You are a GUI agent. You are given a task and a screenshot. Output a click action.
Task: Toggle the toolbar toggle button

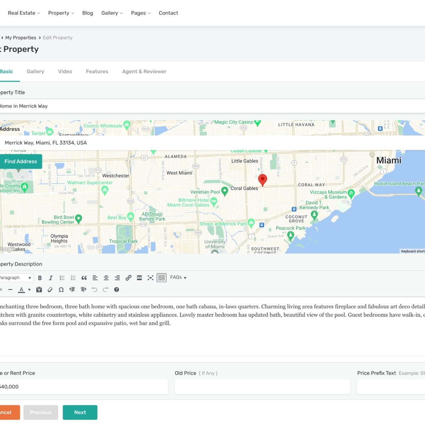(x=161, y=278)
